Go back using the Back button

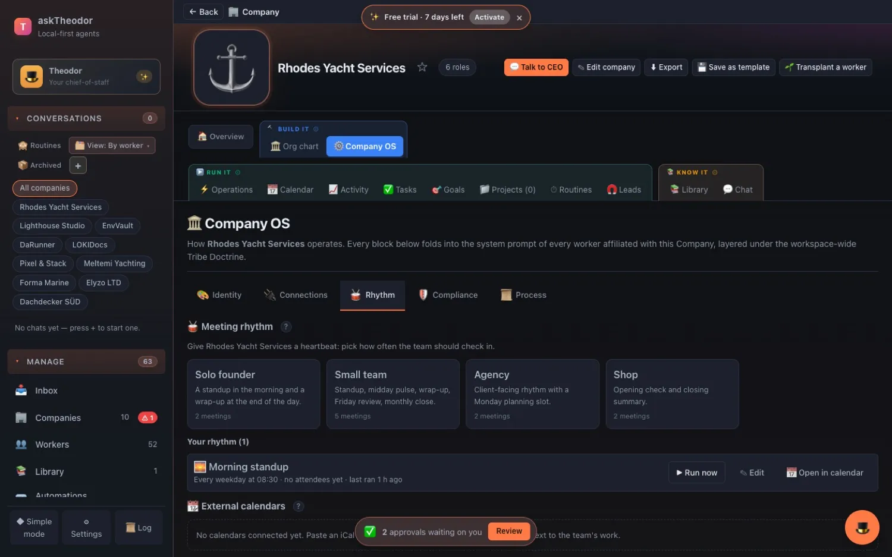pos(203,12)
